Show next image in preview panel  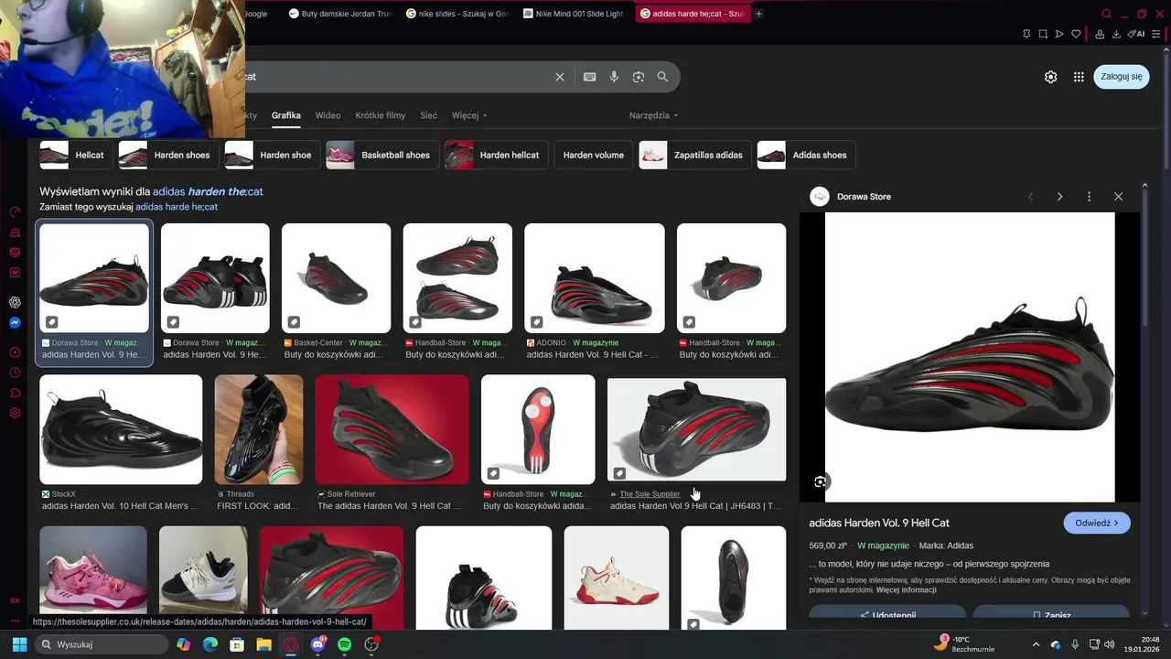1059,197
